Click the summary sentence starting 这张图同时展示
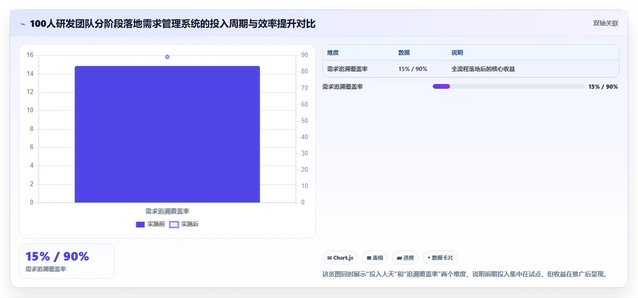This screenshot has width=638, height=298. [x=465, y=274]
